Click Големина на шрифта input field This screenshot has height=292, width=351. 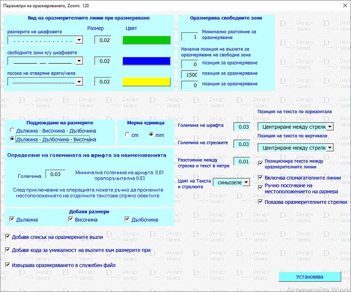click(242, 127)
